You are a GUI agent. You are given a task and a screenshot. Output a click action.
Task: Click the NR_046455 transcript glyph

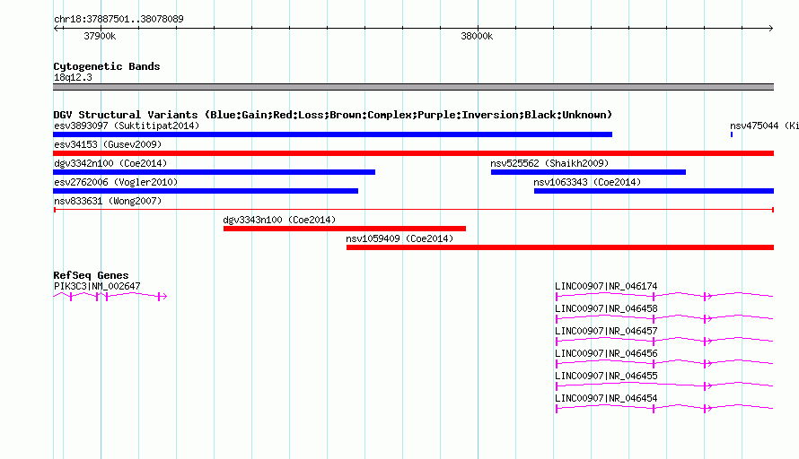[x=664, y=385]
